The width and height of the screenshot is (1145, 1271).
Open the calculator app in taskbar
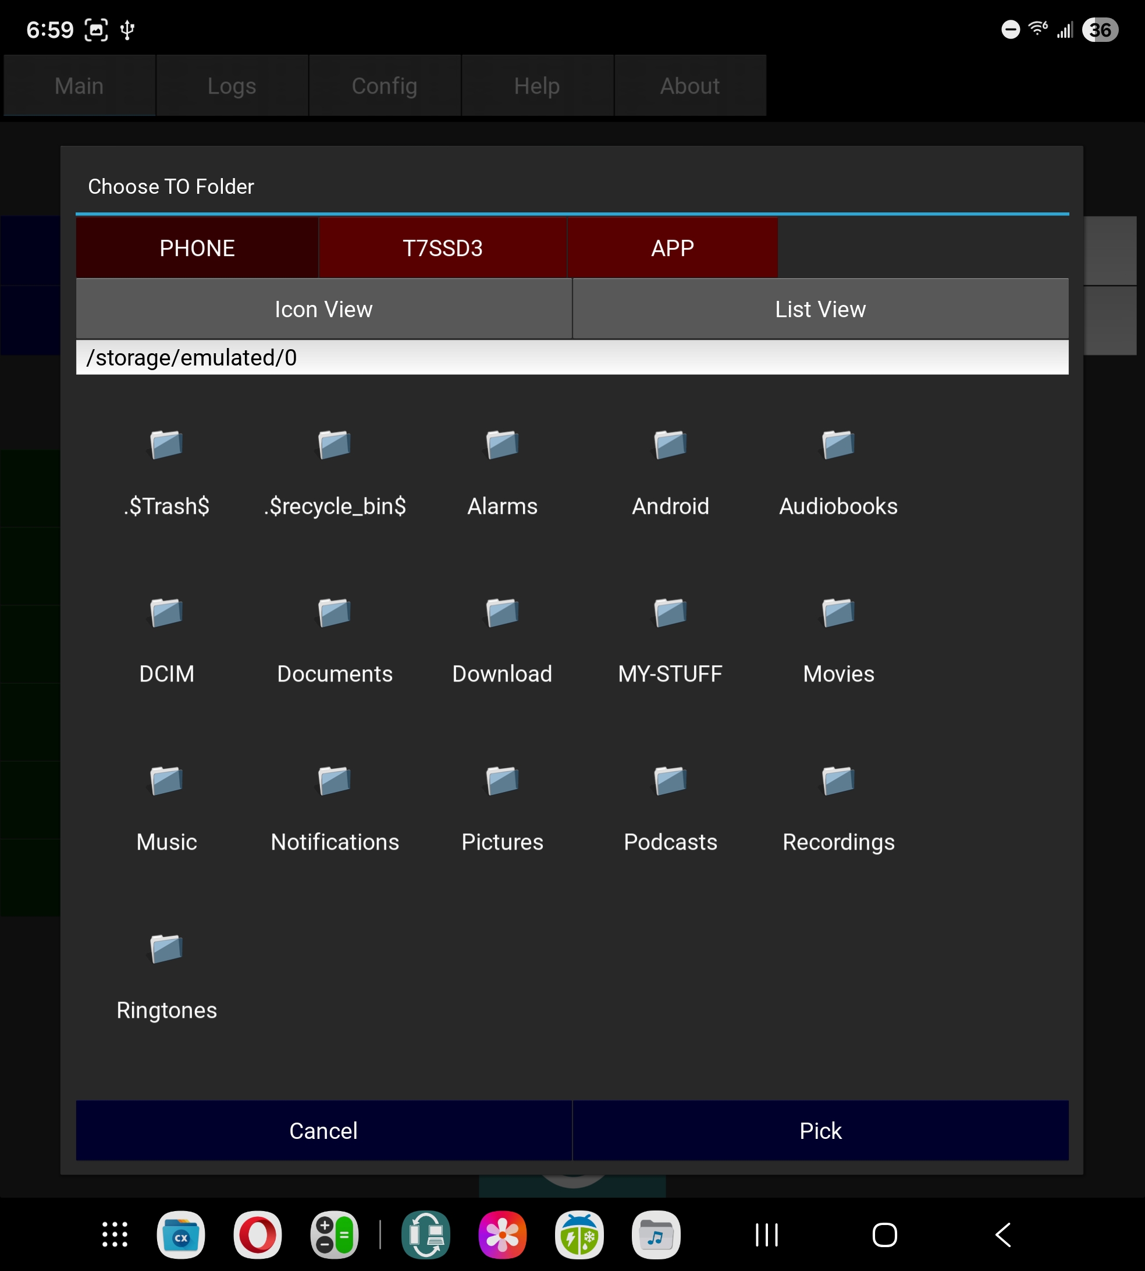point(334,1234)
